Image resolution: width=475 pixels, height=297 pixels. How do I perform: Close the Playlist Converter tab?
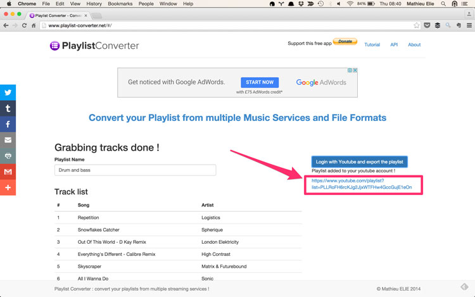85,15
